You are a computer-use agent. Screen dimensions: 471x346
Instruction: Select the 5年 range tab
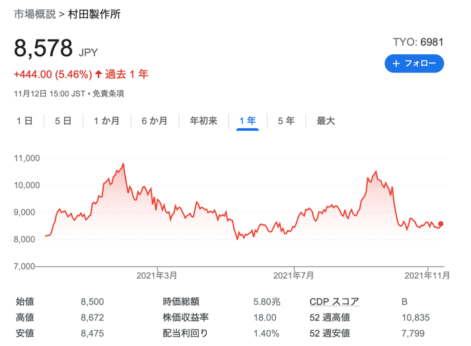[286, 121]
